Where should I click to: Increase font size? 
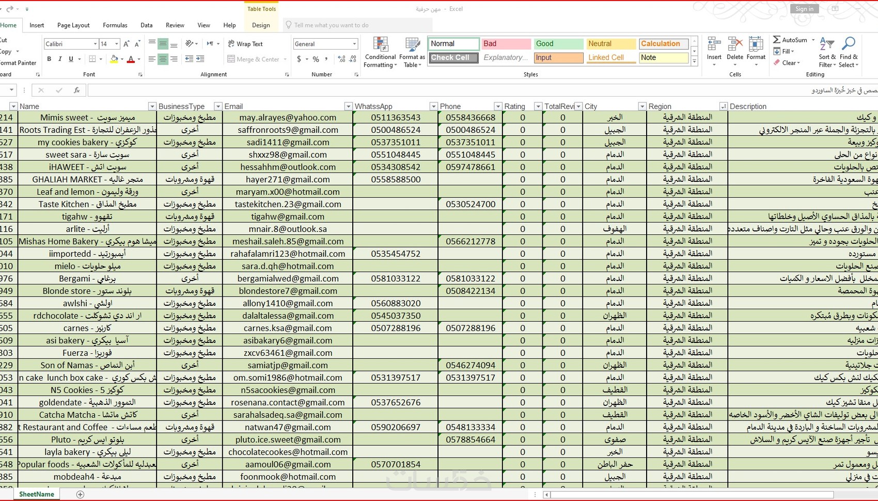[127, 44]
